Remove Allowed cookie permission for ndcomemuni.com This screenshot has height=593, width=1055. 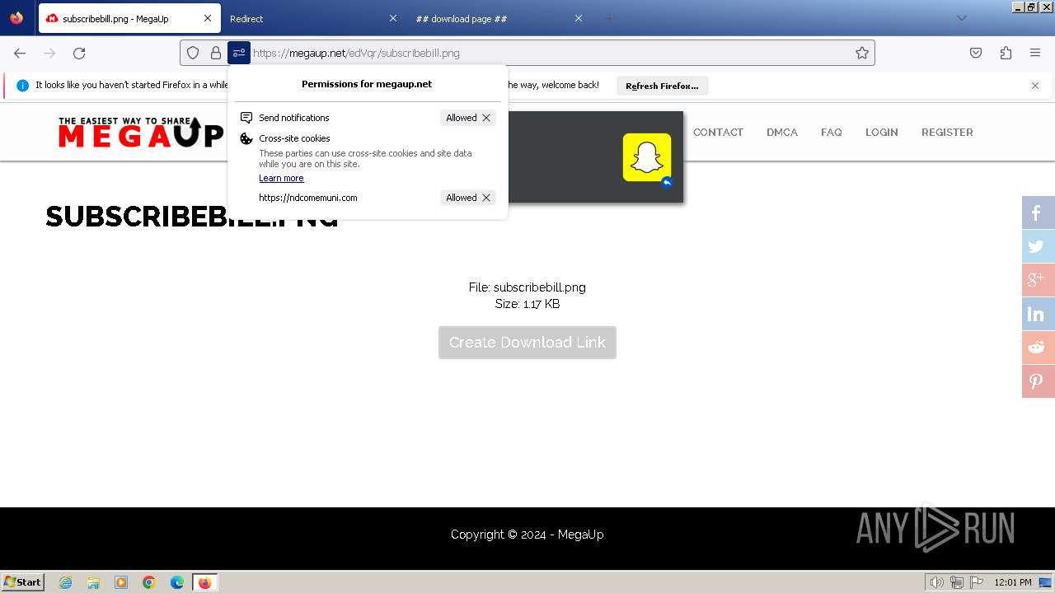coord(486,198)
